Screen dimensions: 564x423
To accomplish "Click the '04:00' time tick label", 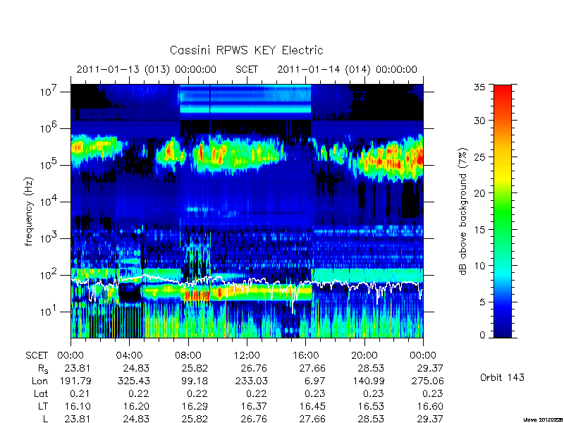I will 129,355.
